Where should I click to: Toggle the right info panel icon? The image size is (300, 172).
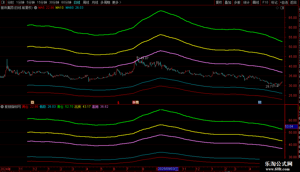click(282, 8)
